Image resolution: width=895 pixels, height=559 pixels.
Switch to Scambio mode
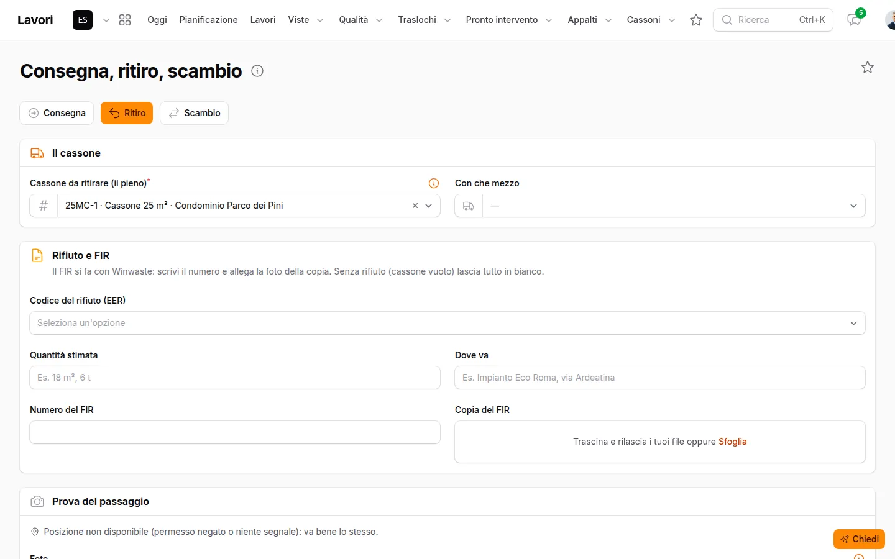[194, 113]
